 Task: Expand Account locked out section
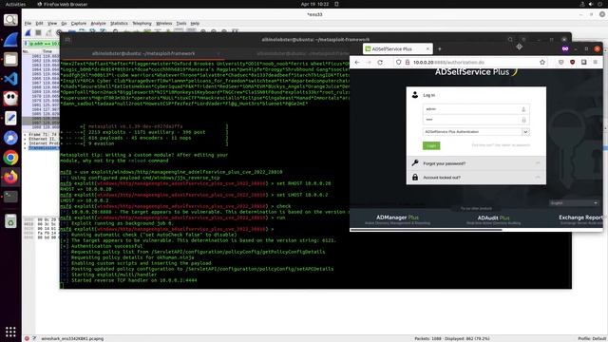pos(476,178)
